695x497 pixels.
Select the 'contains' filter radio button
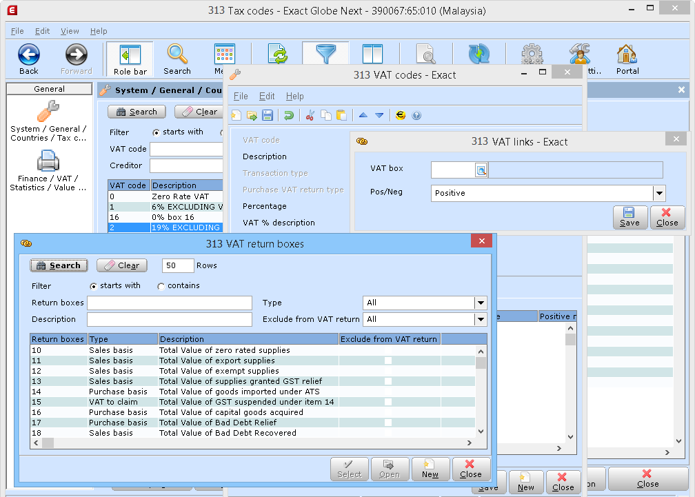click(x=161, y=286)
